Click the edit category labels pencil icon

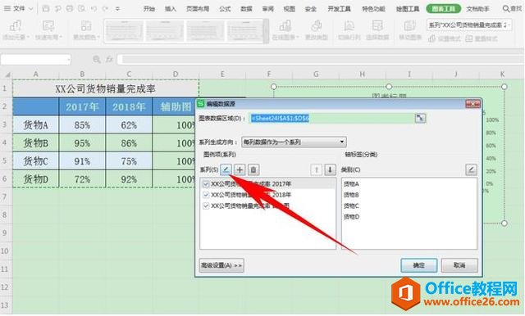(x=471, y=169)
